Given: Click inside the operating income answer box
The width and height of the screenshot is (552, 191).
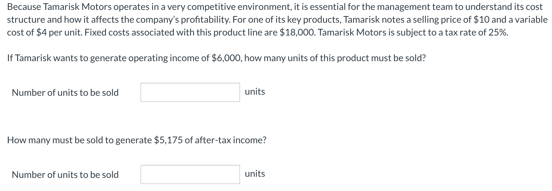Looking at the screenshot, I should (190, 92).
